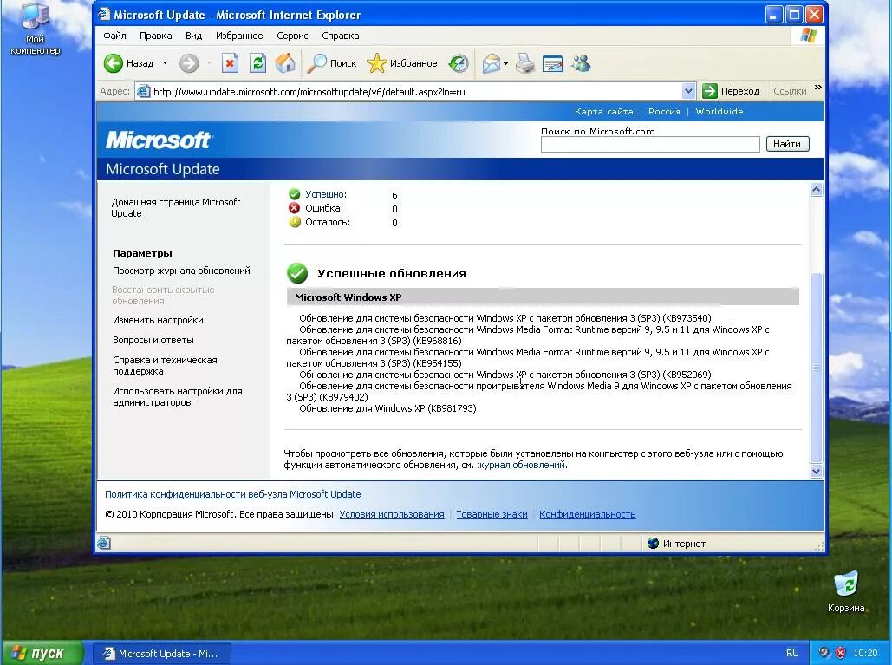
Task: Open Домашняя страница Microsoft Update link
Action: pos(176,207)
